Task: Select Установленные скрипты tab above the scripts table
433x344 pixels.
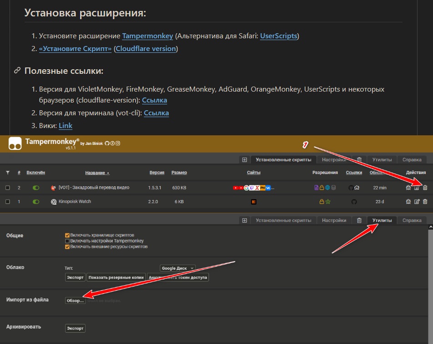Action: (283, 160)
